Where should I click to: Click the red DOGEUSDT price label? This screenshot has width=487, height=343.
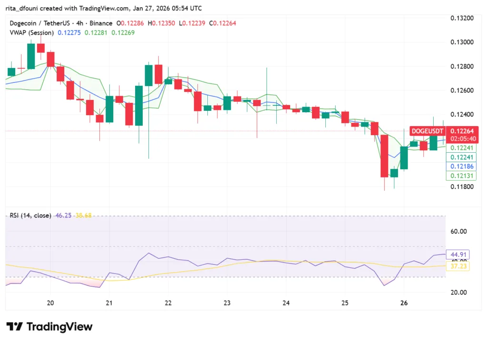[x=427, y=131]
